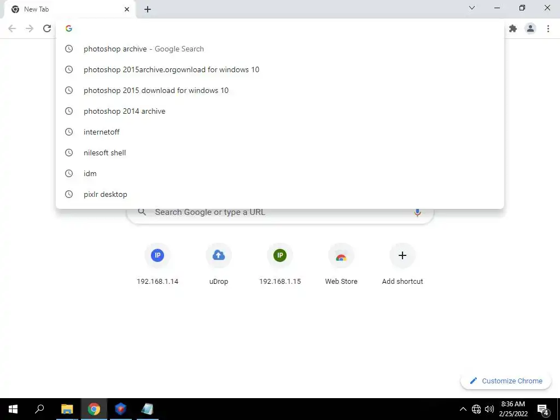Image resolution: width=560 pixels, height=420 pixels.
Task: Click the Chrome taskbar icon
Action: [94, 409]
